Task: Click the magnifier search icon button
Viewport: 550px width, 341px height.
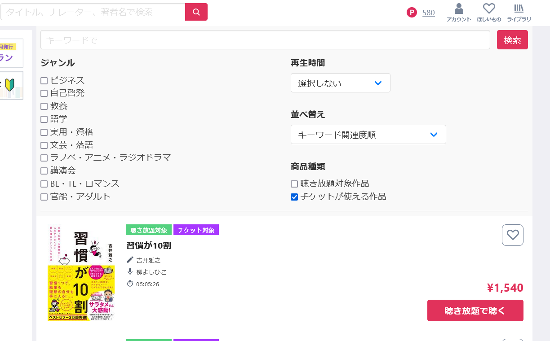Action: [x=196, y=12]
